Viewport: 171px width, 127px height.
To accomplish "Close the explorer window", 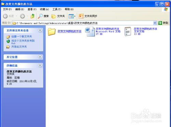I will [167, 4].
